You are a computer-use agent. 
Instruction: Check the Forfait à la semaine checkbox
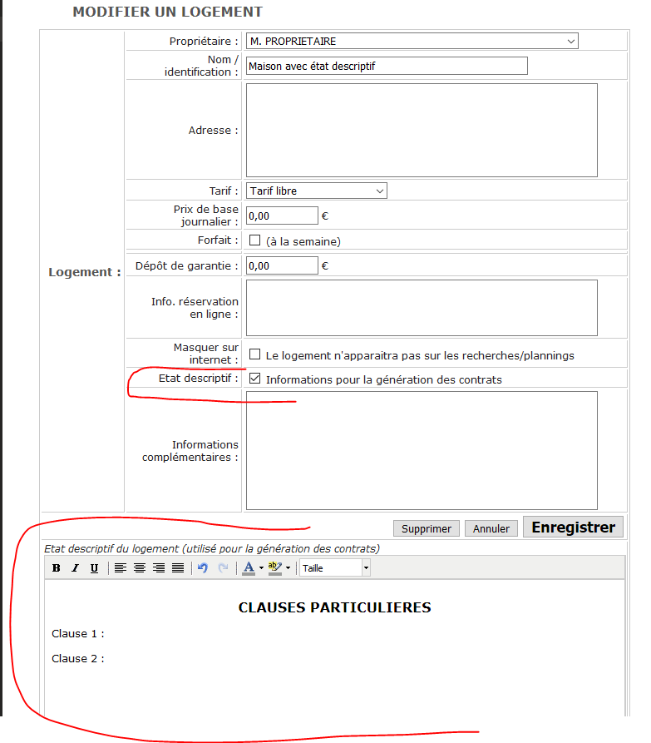click(254, 240)
